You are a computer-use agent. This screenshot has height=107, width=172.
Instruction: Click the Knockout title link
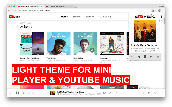coord(104,58)
